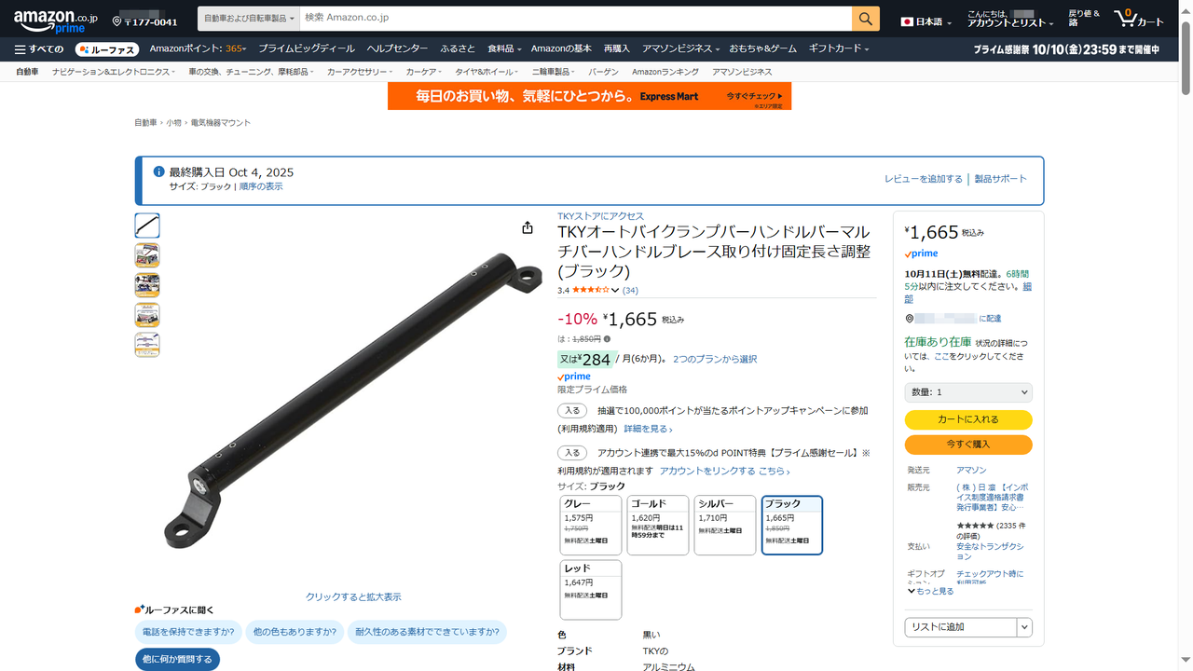Click the 今すぐ購入 button
1193x671 pixels.
click(968, 445)
